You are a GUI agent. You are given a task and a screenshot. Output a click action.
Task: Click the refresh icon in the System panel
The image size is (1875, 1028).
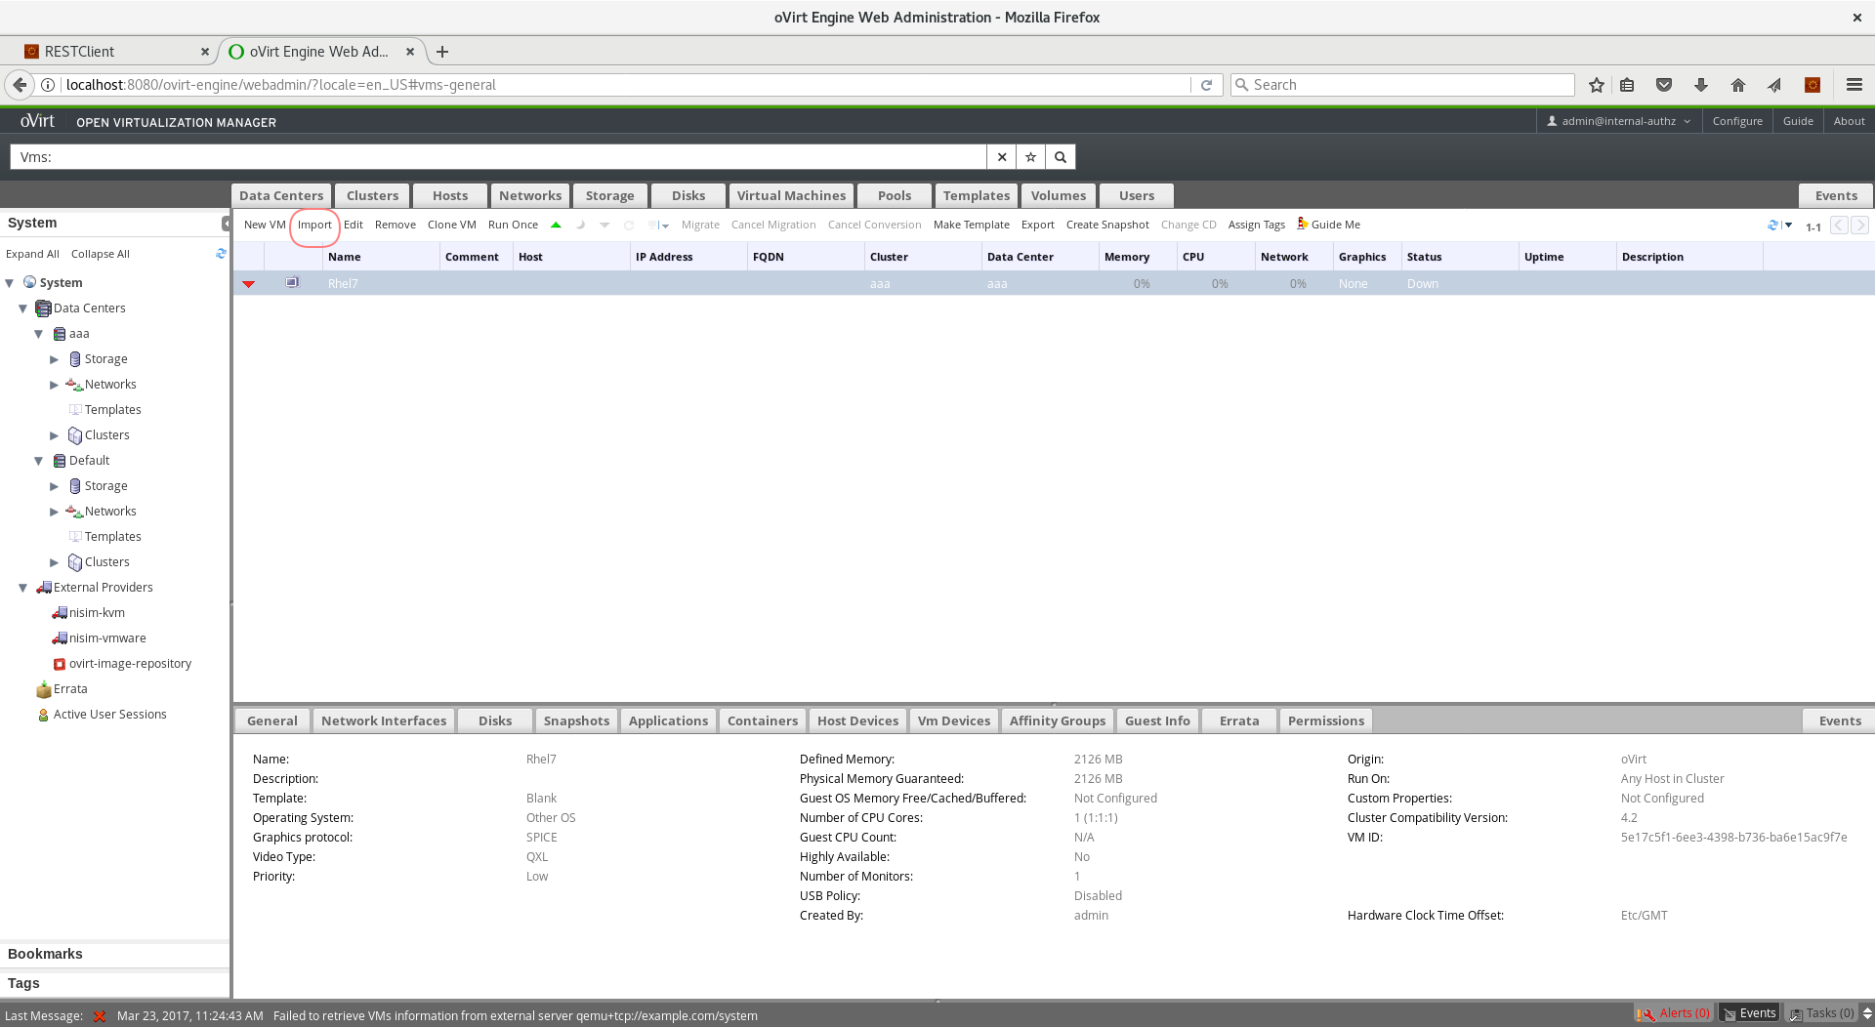(221, 254)
